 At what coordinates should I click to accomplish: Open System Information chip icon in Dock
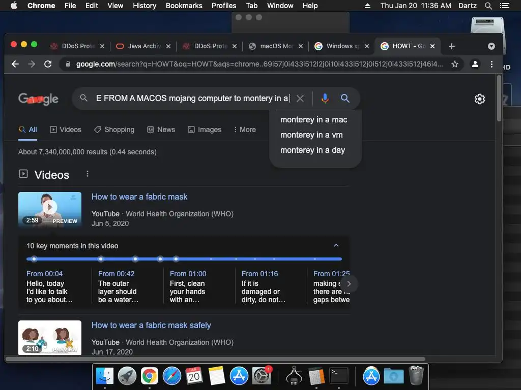(294, 376)
